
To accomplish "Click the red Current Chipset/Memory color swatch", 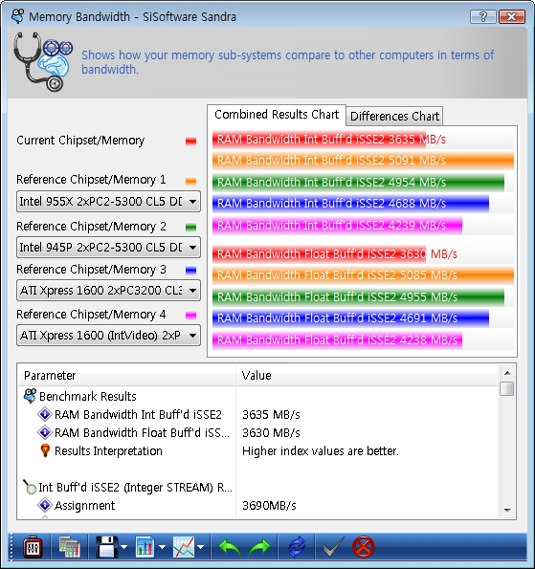I will [x=190, y=141].
